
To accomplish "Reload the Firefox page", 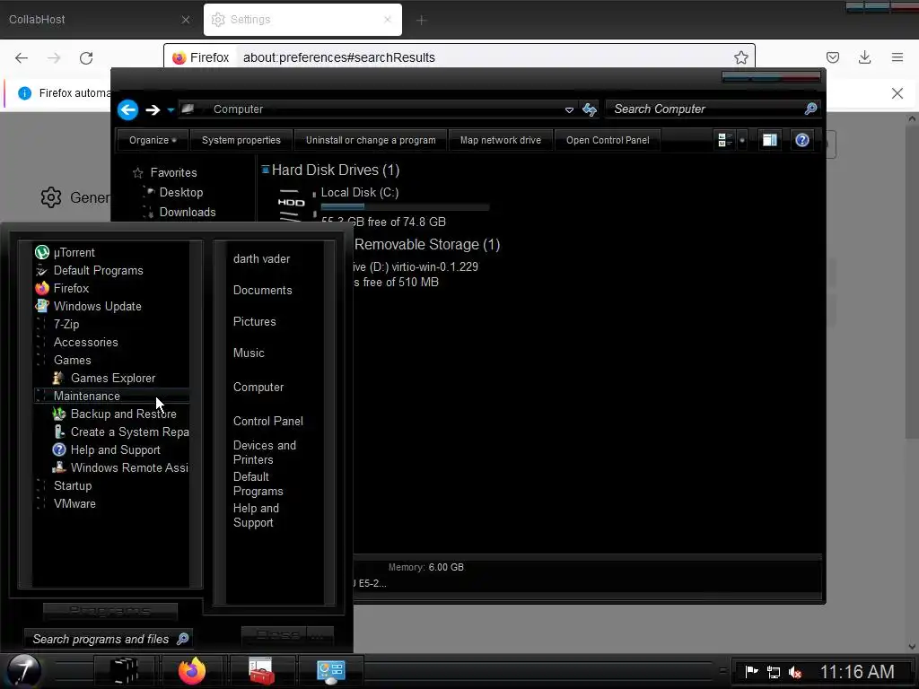I will [86, 58].
